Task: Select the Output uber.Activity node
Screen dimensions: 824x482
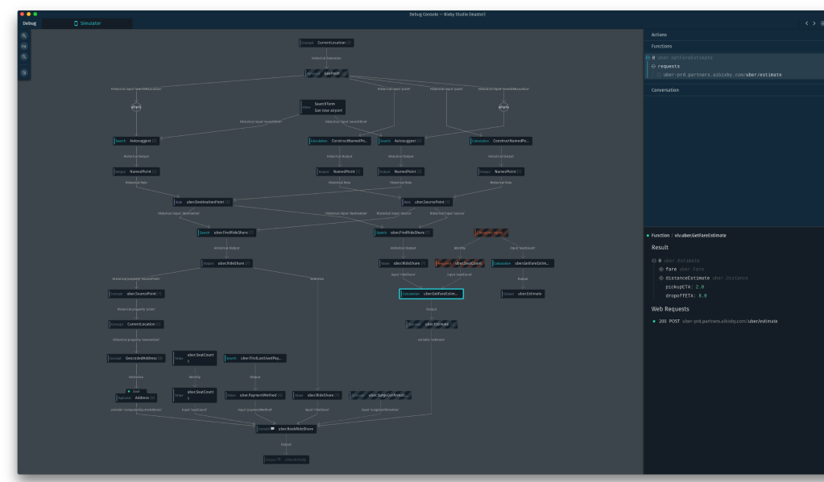Action: [x=287, y=460]
